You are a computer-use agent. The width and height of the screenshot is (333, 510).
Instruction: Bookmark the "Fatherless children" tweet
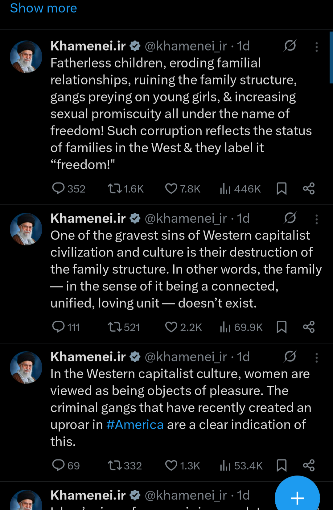(282, 188)
